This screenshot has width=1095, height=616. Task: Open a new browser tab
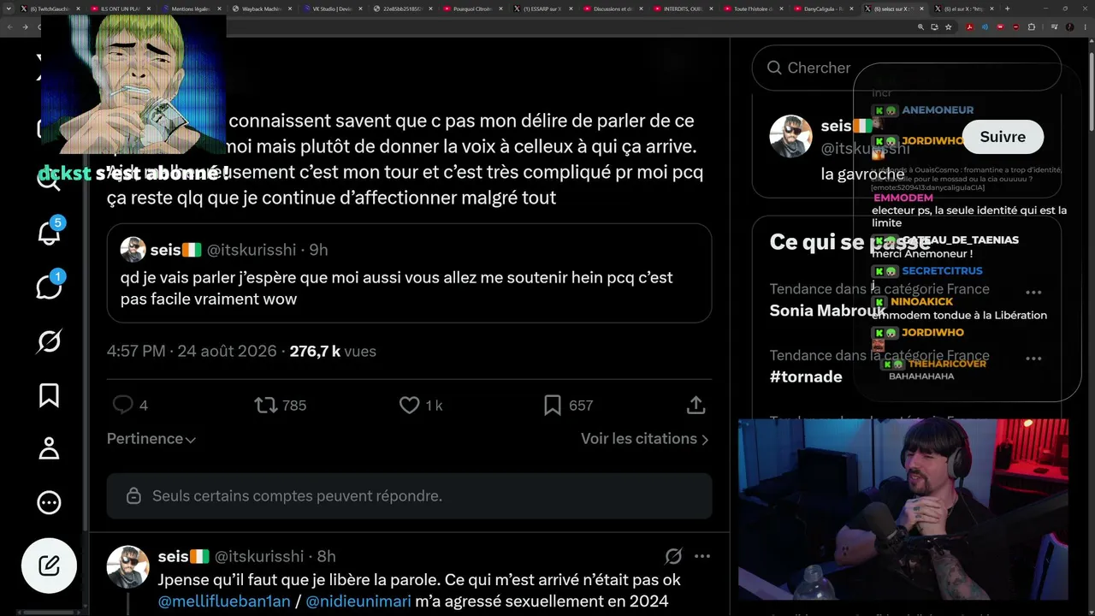[1007, 9]
